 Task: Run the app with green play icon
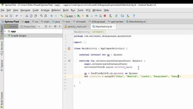tap(79, 16)
